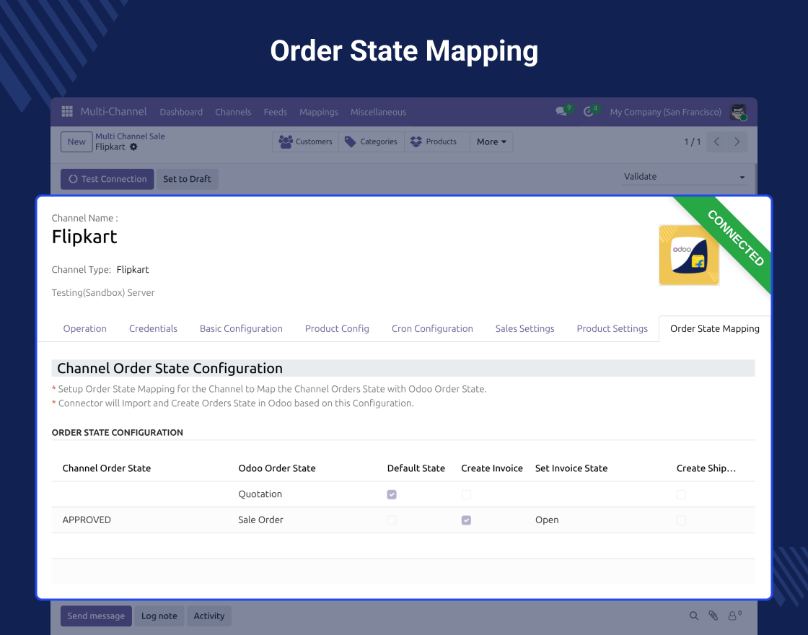The image size is (808, 635).
Task: Expand the More dropdown
Action: (x=491, y=141)
